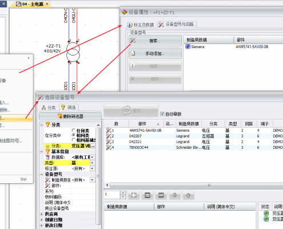Open the 类型 dropdown arrow

[x=93, y=163]
